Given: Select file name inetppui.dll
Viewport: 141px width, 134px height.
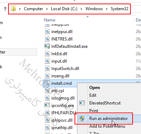Looking at the screenshot, I should pyautogui.click(x=62, y=32).
